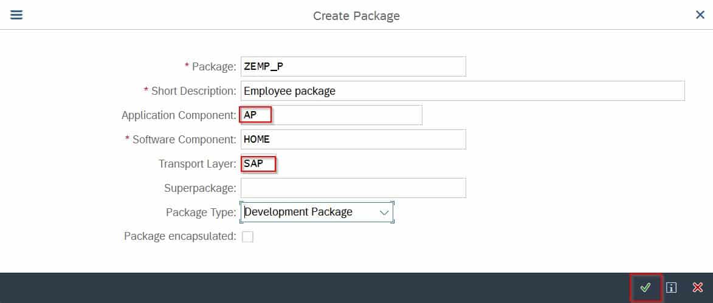The image size is (713, 303).
Task: Select the Development Package combo box text
Action: coord(298,212)
